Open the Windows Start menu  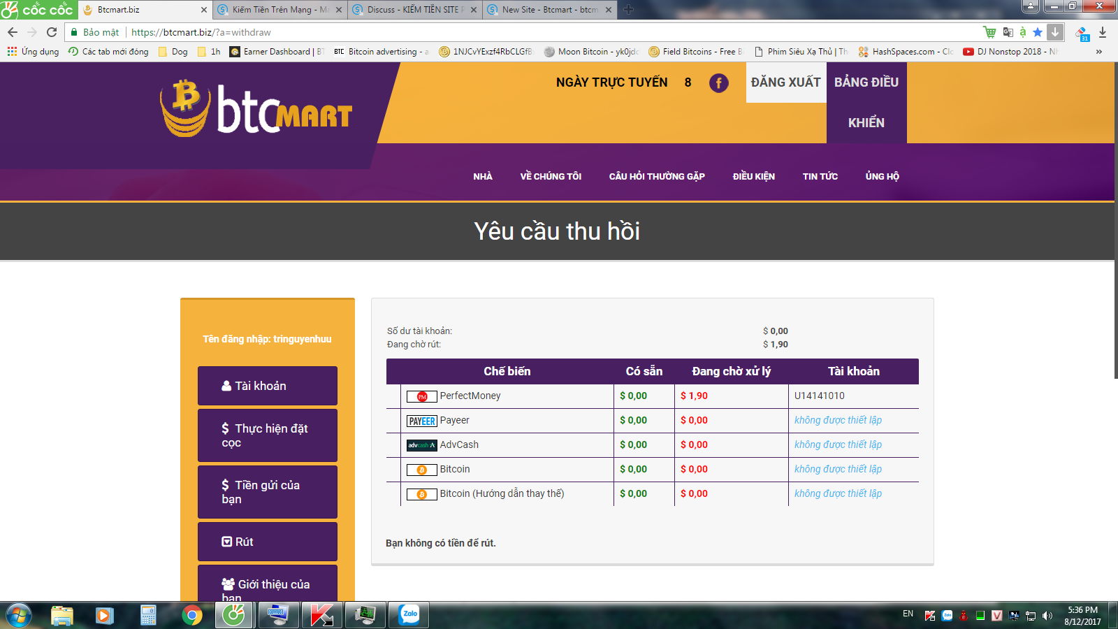click(18, 616)
